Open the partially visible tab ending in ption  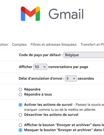click(x=4, y=44)
